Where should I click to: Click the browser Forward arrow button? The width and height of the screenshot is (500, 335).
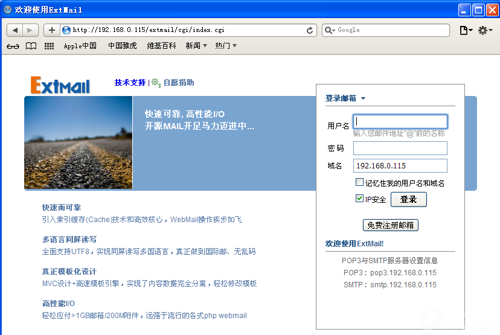click(x=30, y=30)
